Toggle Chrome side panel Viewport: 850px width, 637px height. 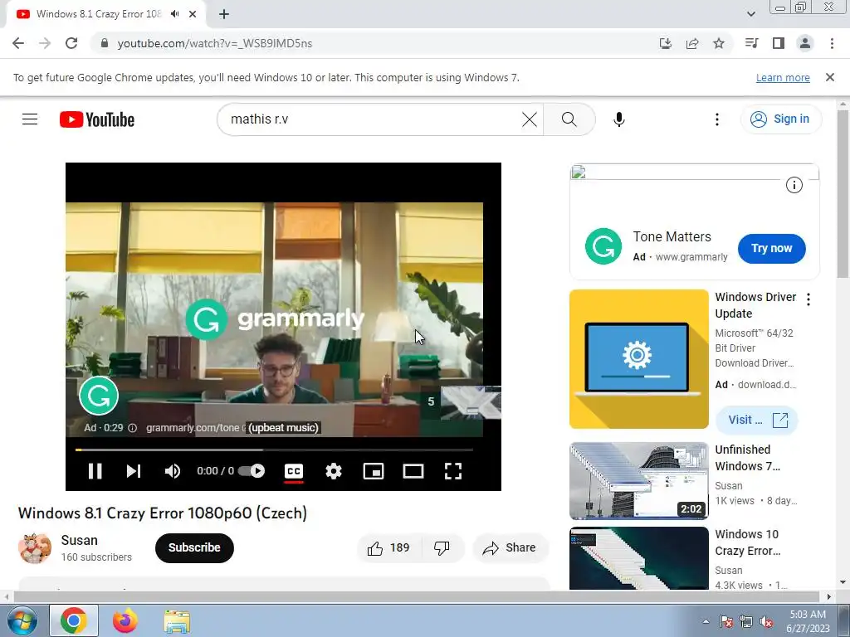coord(779,43)
